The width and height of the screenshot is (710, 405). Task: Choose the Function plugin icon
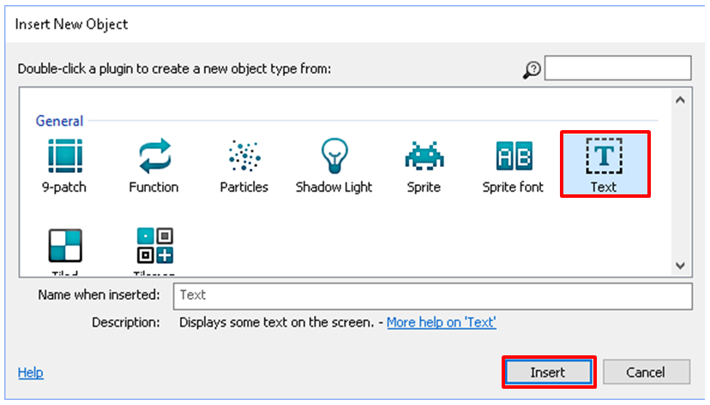tap(154, 157)
